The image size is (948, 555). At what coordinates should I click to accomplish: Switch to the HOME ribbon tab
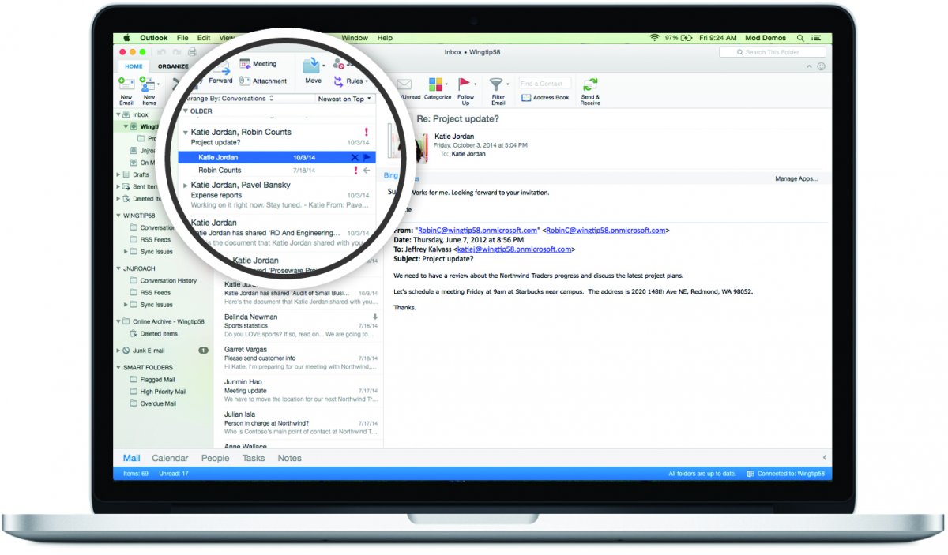pyautogui.click(x=134, y=66)
